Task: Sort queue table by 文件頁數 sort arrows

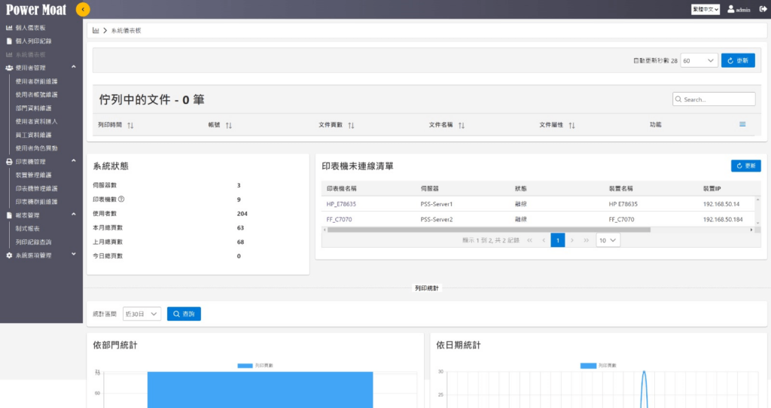Action: [351, 126]
